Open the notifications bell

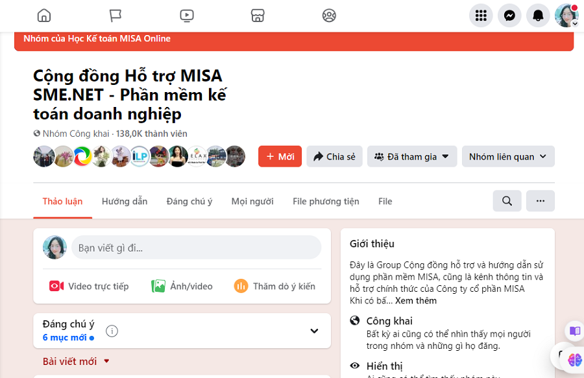538,16
